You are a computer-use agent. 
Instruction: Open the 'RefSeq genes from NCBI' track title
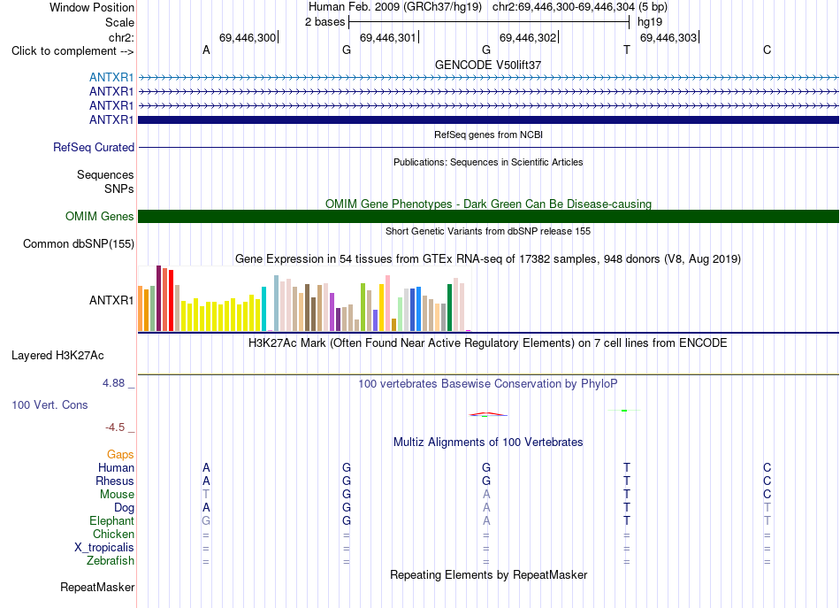[488, 135]
